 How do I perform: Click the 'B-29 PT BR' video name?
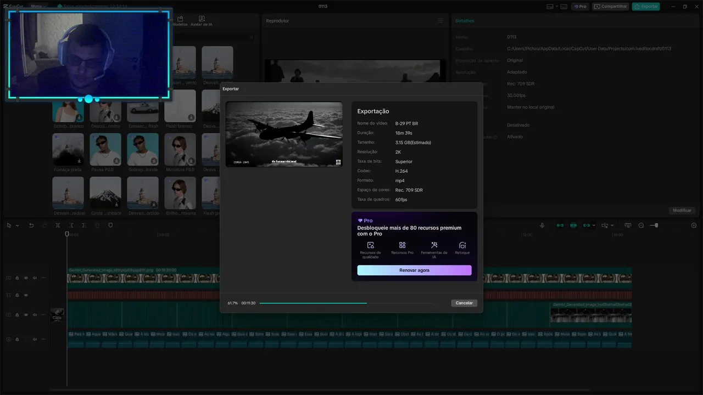[406, 123]
